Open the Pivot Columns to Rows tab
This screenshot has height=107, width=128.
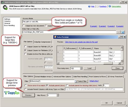97,77
